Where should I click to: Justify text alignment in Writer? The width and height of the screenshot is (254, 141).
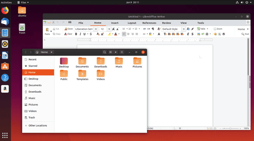(x=137, y=34)
